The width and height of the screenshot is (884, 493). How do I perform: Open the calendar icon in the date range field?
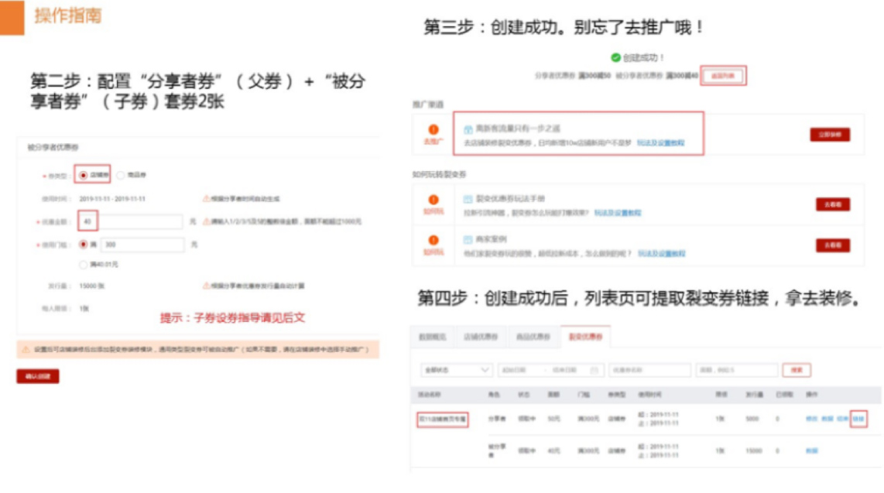[594, 368]
